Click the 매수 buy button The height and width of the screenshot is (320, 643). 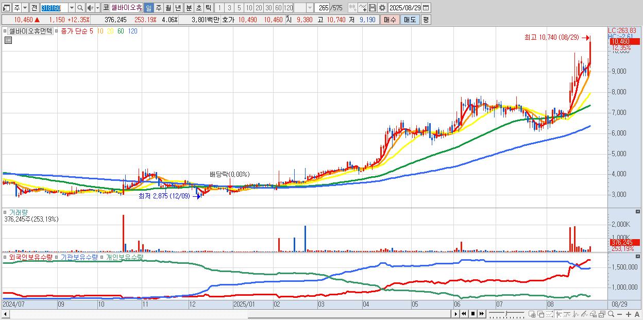point(390,20)
